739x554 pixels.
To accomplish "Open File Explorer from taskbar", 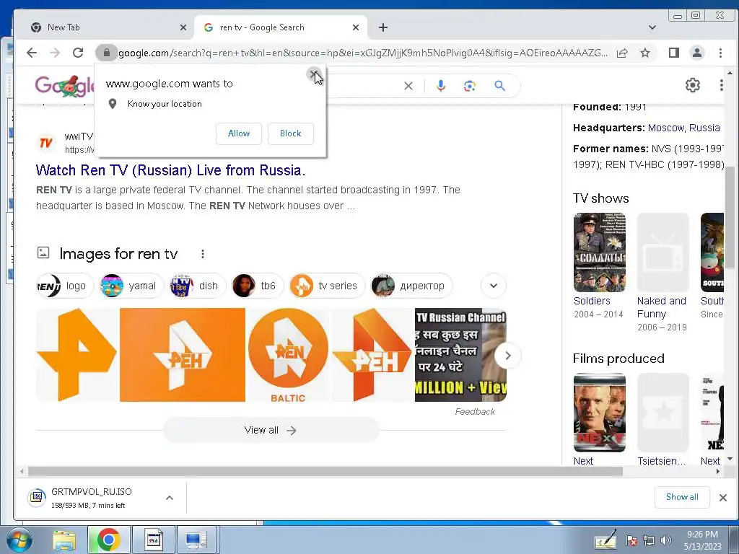I will pyautogui.click(x=64, y=540).
